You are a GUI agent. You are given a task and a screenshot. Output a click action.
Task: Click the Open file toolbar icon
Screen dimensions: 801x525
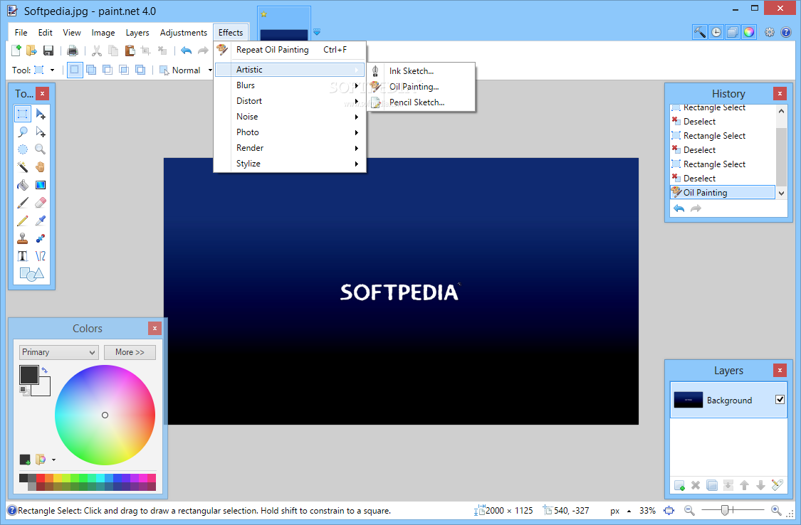pyautogui.click(x=31, y=50)
